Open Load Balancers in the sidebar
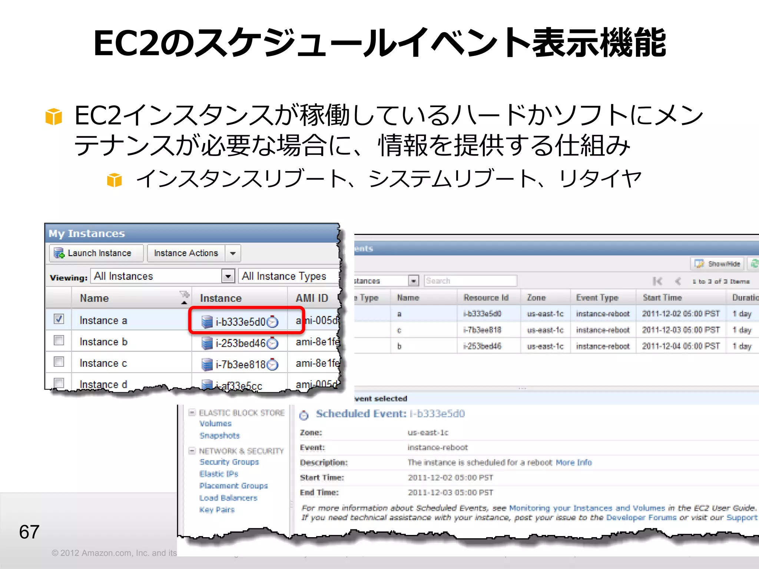Image resolution: width=759 pixels, height=569 pixels. [x=228, y=498]
